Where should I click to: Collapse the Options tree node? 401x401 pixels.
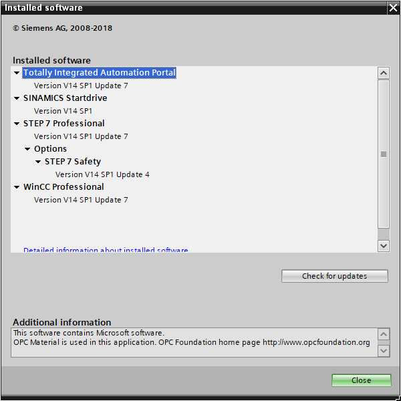coord(27,149)
